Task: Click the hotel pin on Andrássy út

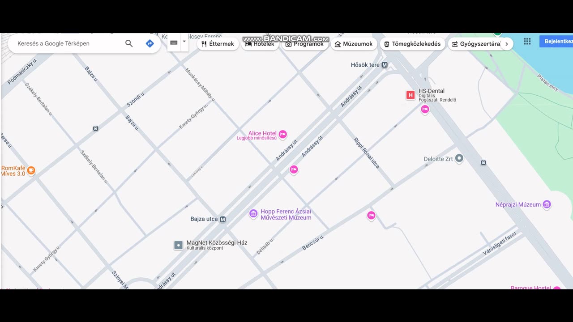Action: point(294,169)
